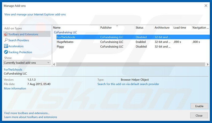Select the Piggy add-on row
This screenshot has height=123, width=212.
click(x=133, y=47)
